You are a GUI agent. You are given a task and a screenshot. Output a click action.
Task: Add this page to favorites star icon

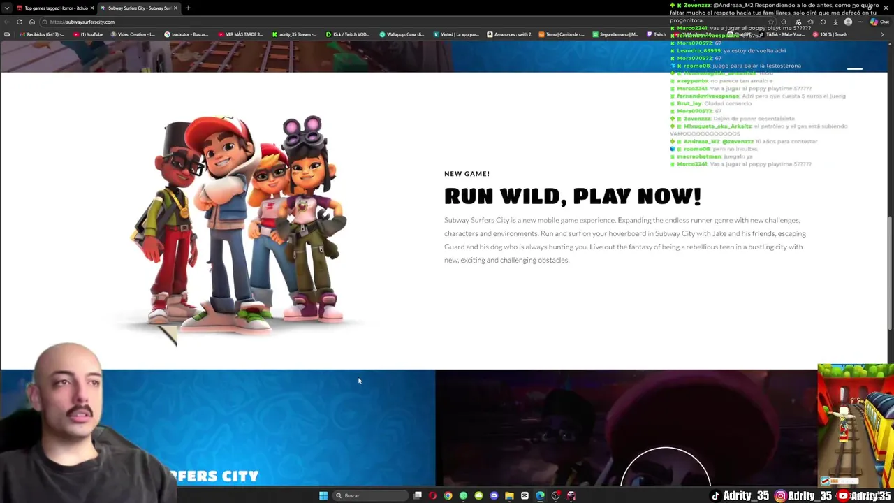(772, 22)
